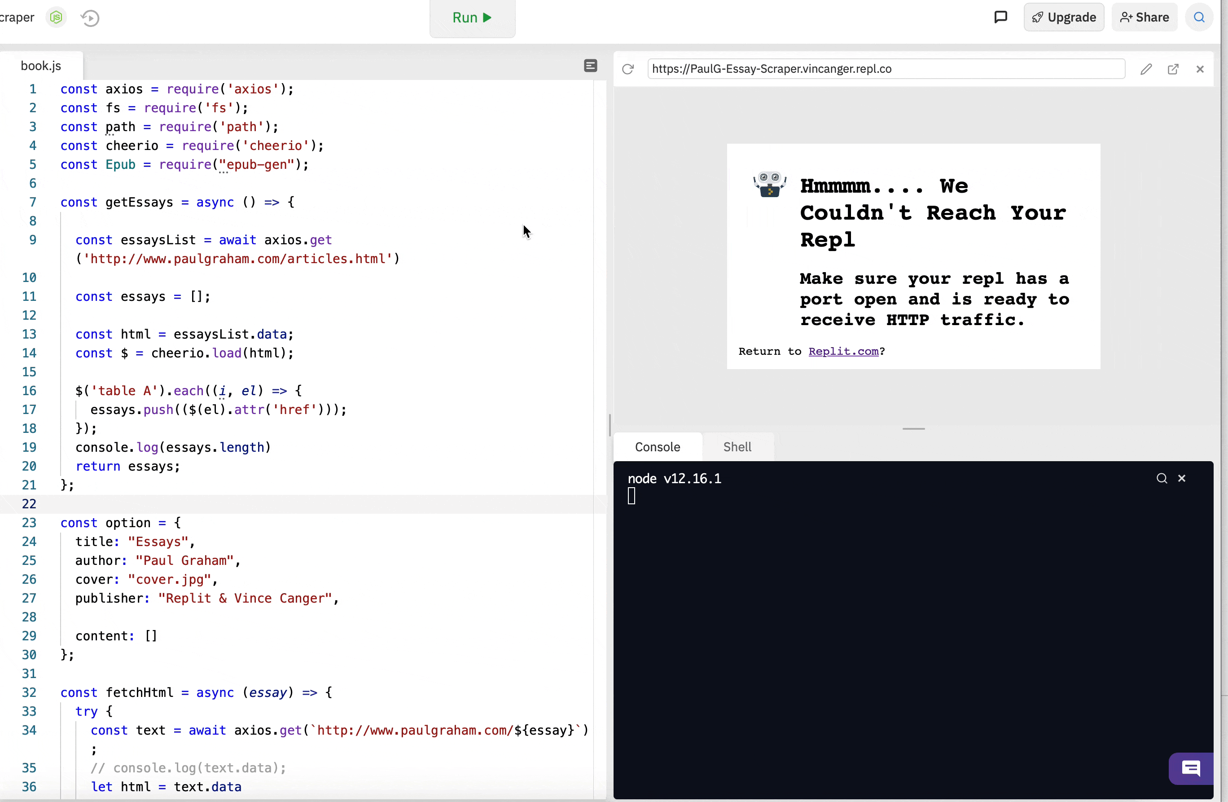Select the Console tab
The width and height of the screenshot is (1228, 802).
[x=658, y=447]
